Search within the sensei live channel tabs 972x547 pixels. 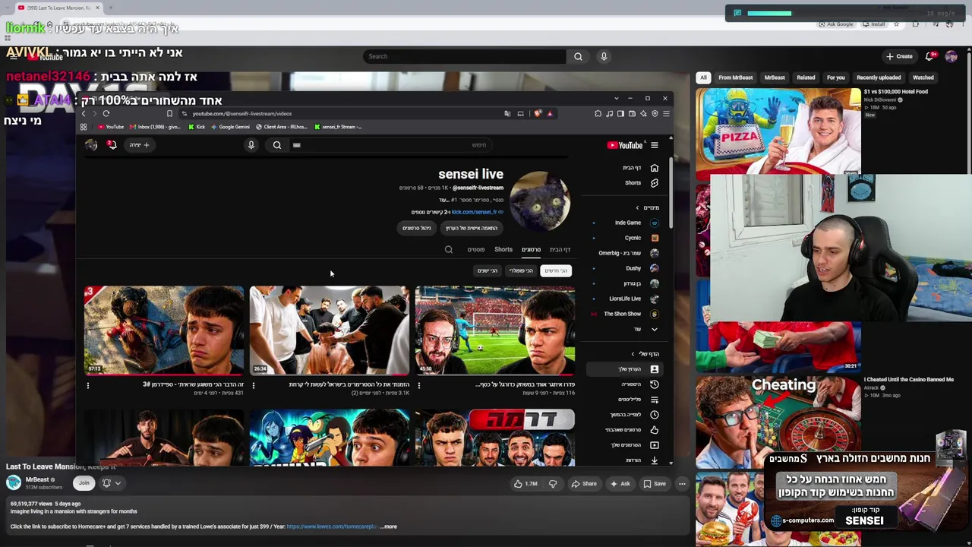pos(449,249)
